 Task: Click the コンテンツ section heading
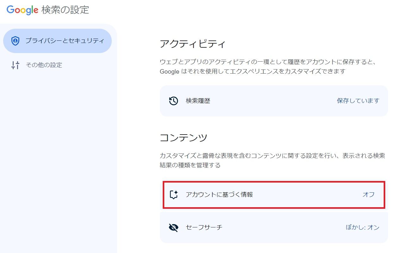click(x=184, y=138)
